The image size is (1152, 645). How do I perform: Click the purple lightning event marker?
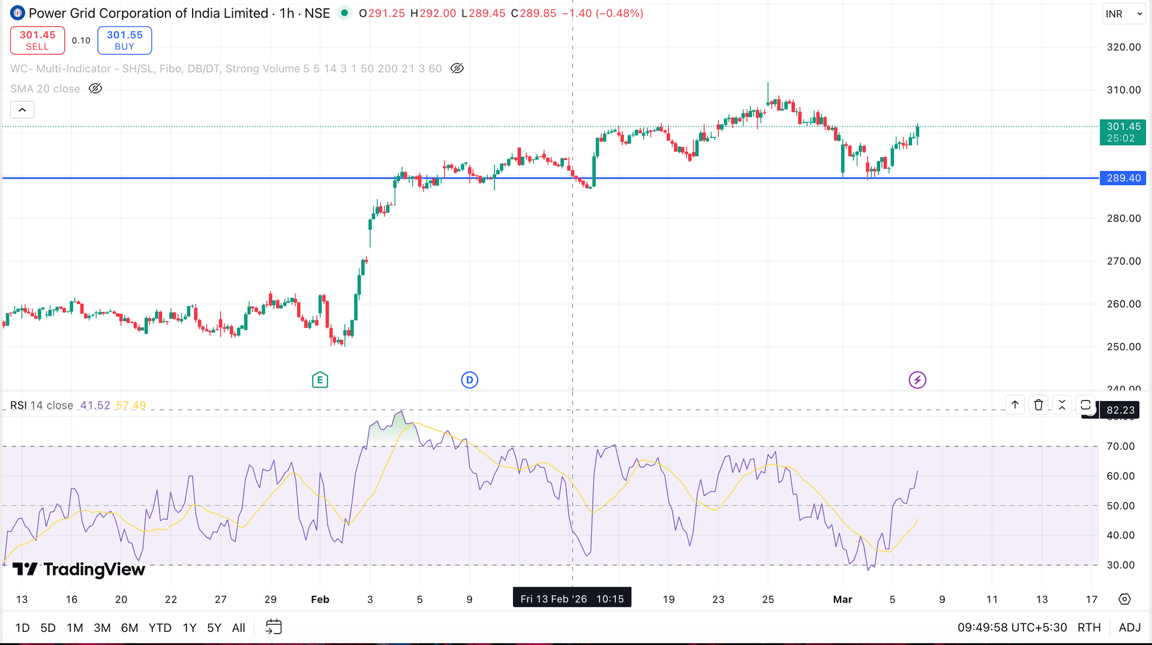[917, 380]
